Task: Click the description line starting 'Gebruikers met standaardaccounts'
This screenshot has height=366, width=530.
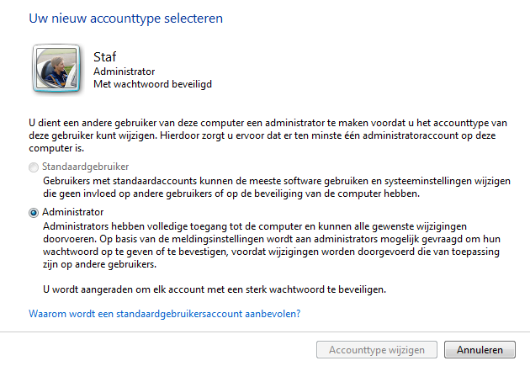Action: (277, 181)
